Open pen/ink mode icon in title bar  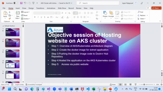[x=142, y=3]
